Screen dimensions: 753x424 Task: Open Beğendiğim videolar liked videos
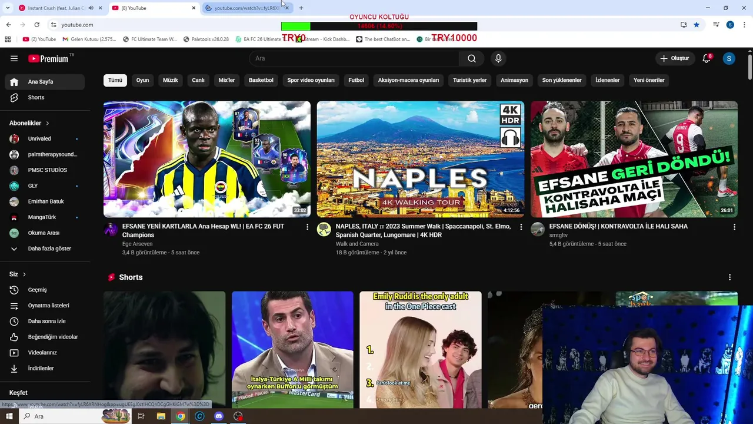(45, 337)
